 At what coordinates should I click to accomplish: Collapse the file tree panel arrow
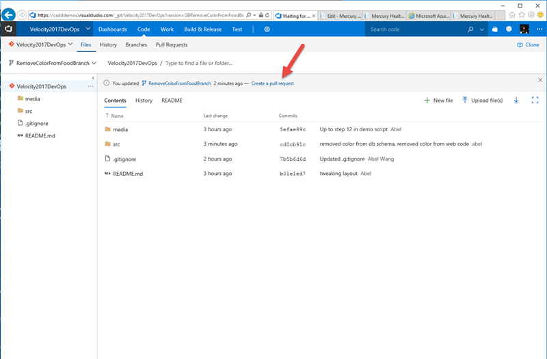click(93, 78)
